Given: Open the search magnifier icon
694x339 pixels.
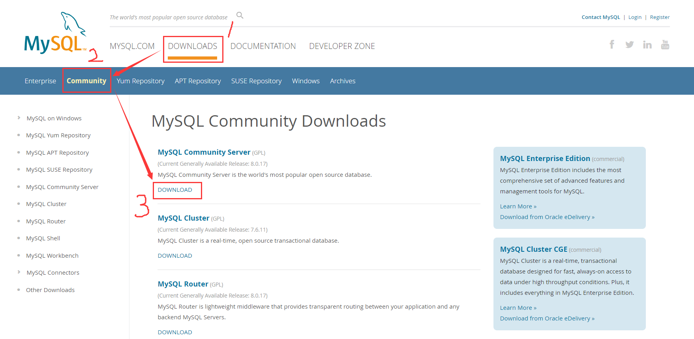Looking at the screenshot, I should (240, 15).
